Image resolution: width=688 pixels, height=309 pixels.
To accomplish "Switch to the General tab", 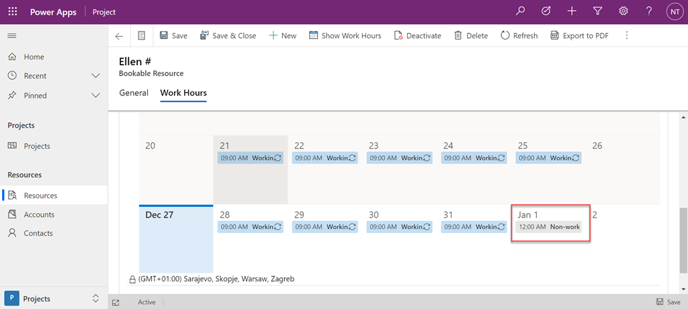I will (x=134, y=93).
